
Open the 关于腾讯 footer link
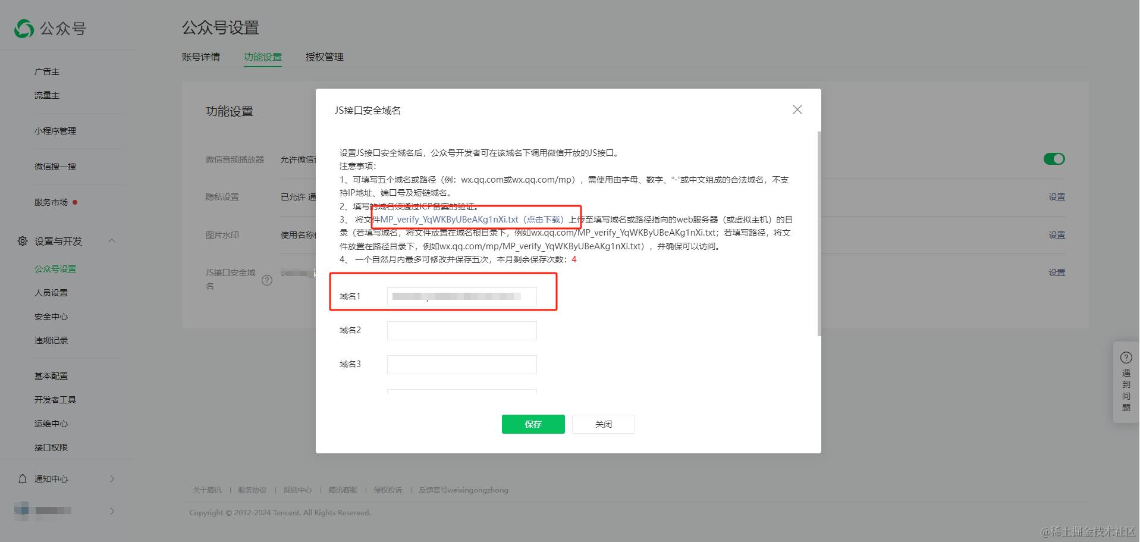[x=207, y=490]
